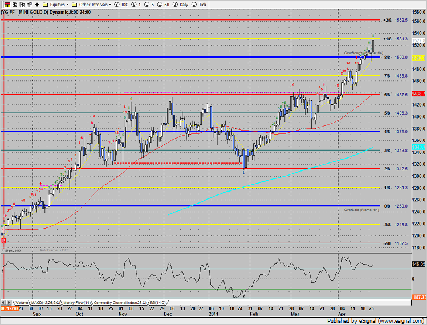This screenshot has height=325, width=427.
Task: Click the cyan 1348.7 price tag
Action: tap(418, 147)
